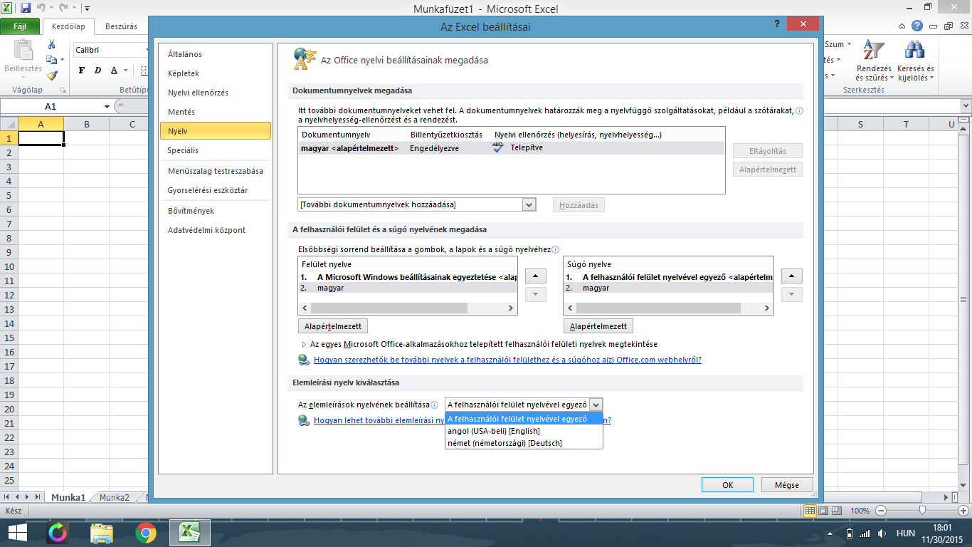Click the bold F formatting icon
The height and width of the screenshot is (547, 972).
[82, 70]
